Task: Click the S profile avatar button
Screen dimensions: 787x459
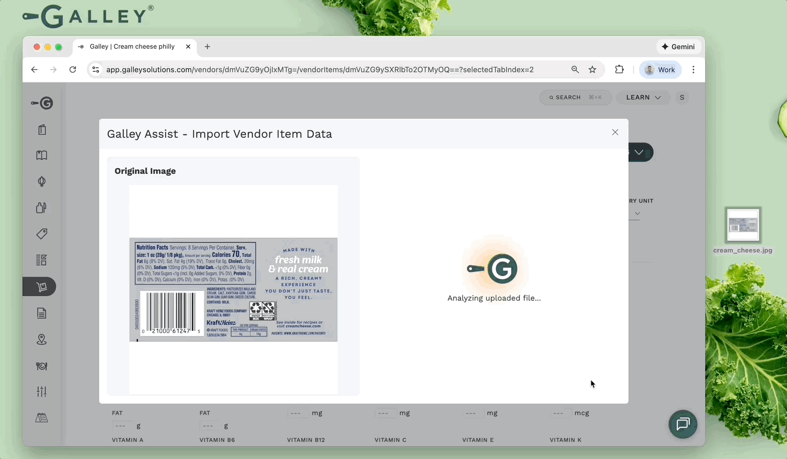Action: point(682,97)
